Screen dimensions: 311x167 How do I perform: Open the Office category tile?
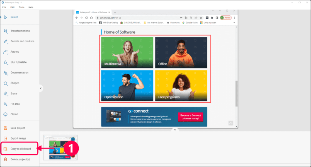click(x=181, y=53)
